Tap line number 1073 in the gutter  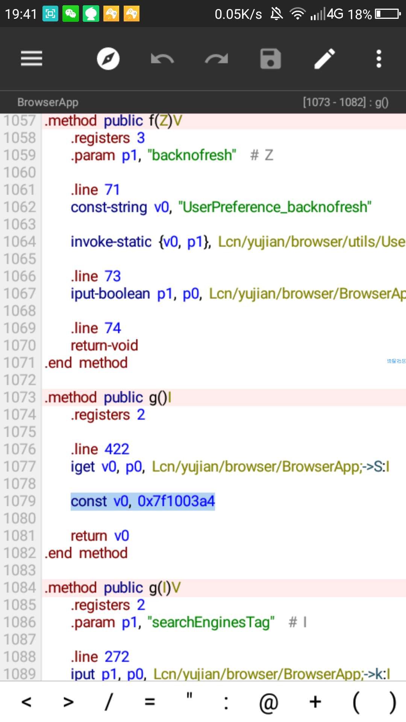click(20, 397)
